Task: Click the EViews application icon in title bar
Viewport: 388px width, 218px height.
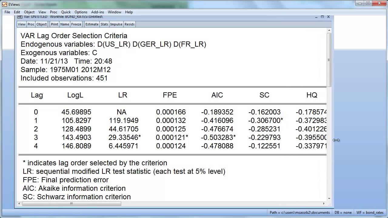Action: tap(4, 5)
